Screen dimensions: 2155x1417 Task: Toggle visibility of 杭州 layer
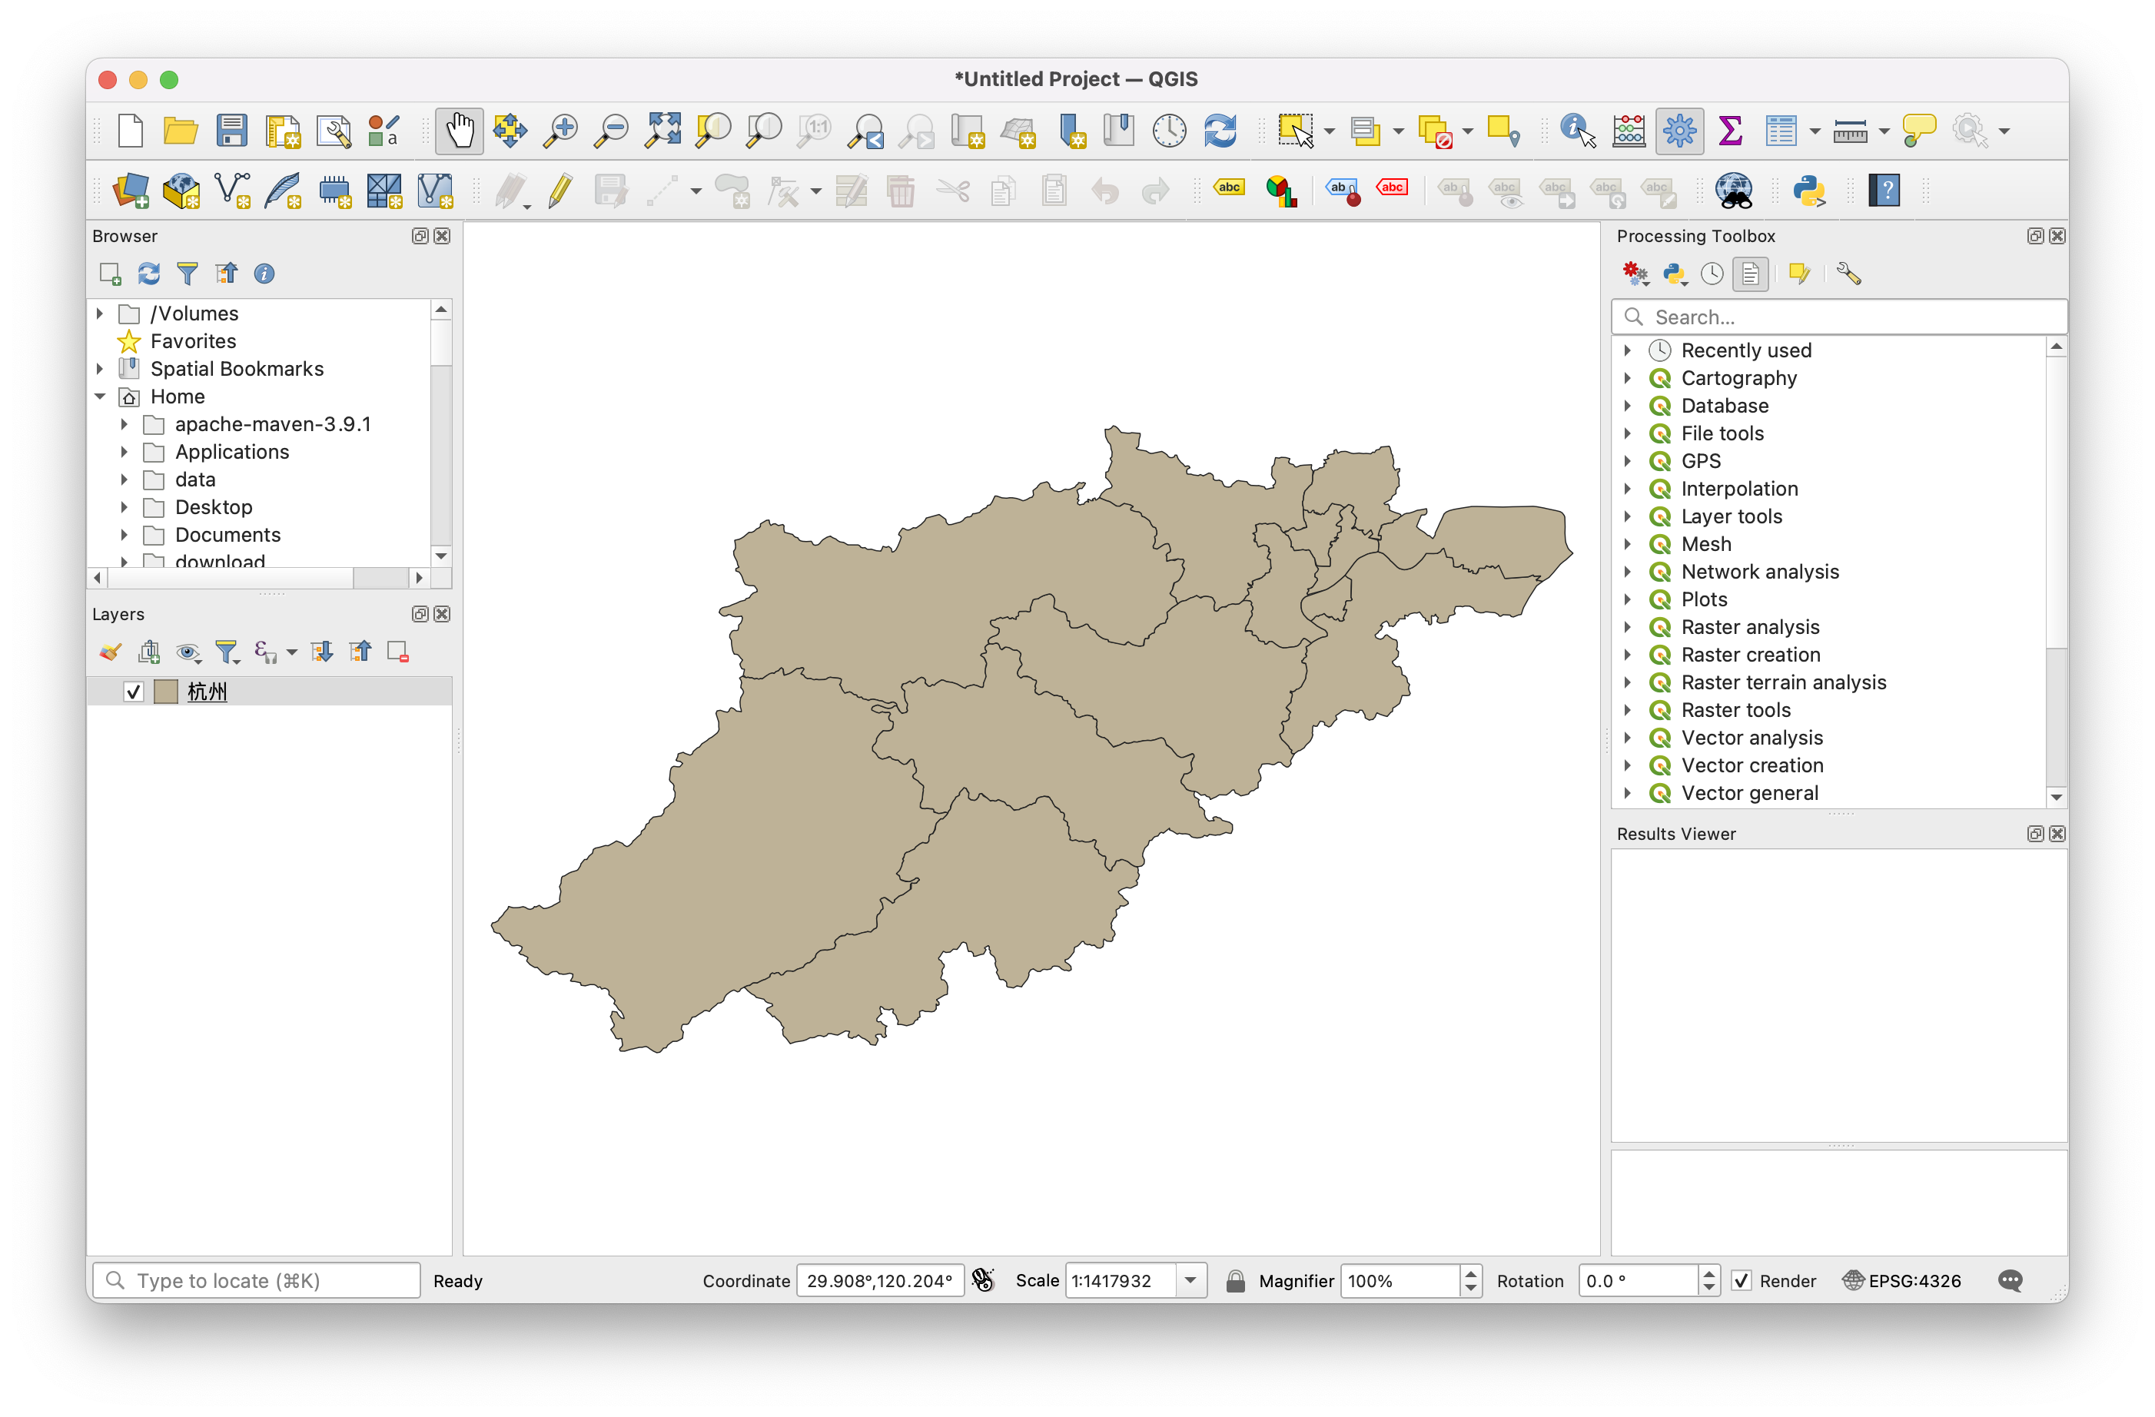click(134, 692)
